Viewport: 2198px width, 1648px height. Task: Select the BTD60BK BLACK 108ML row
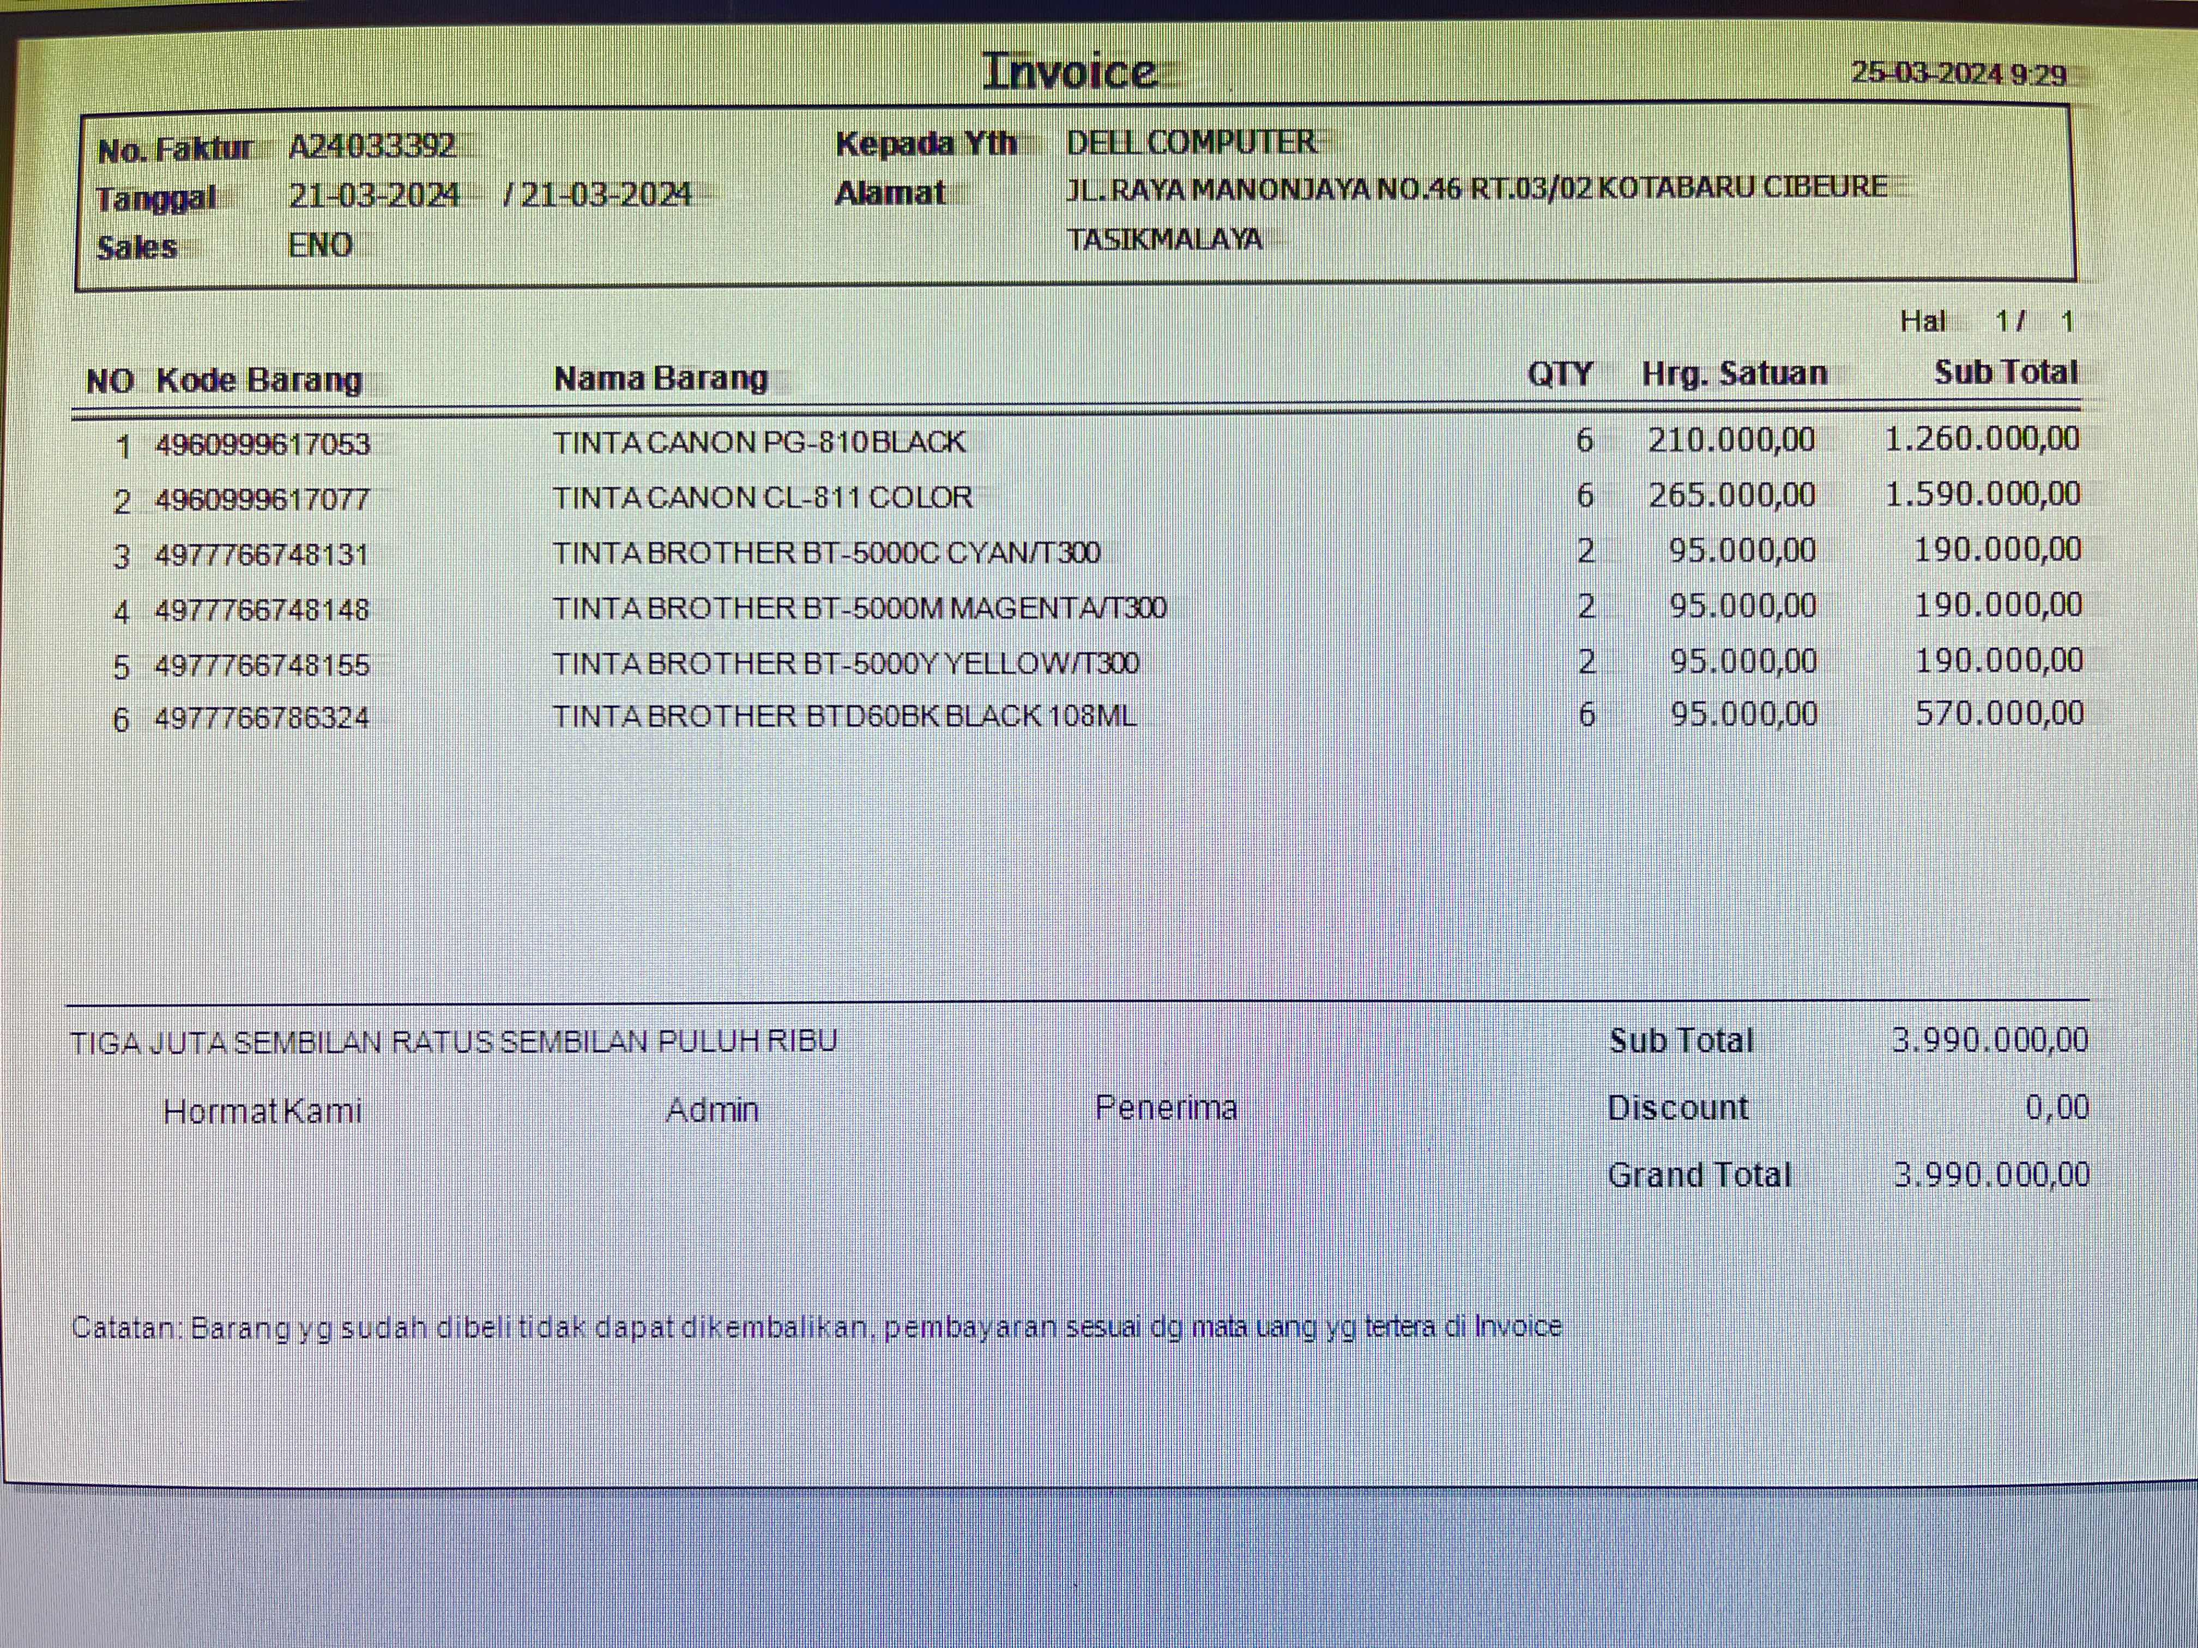(x=844, y=716)
